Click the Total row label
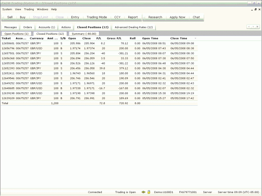Image resolution: width=262 pixels, height=196 pixels. [5, 103]
